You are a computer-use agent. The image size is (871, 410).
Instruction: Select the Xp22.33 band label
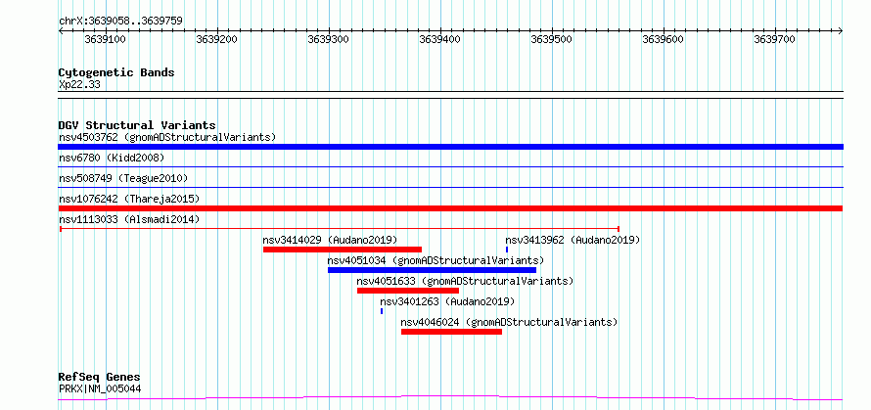pos(79,85)
